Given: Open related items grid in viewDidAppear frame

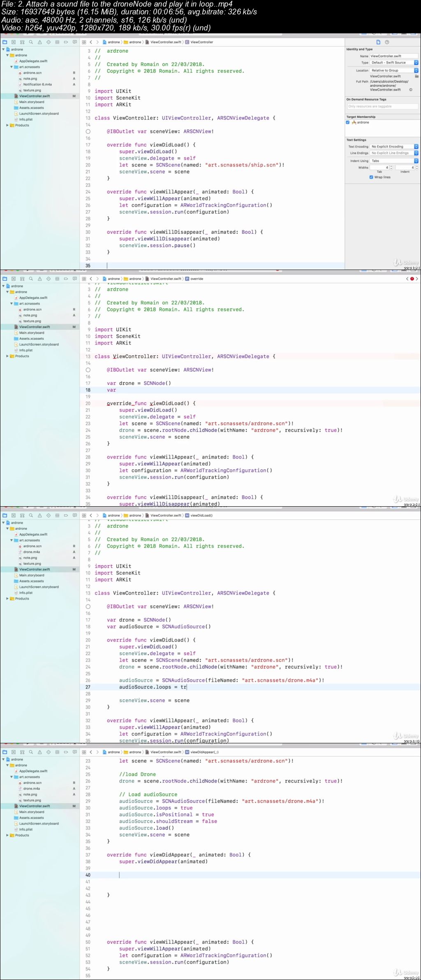Looking at the screenshot, I should pyautogui.click(x=84, y=752).
